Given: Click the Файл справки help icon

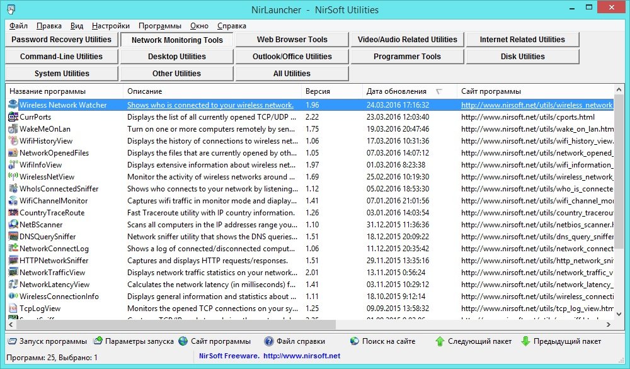Looking at the screenshot, I should coord(269,341).
